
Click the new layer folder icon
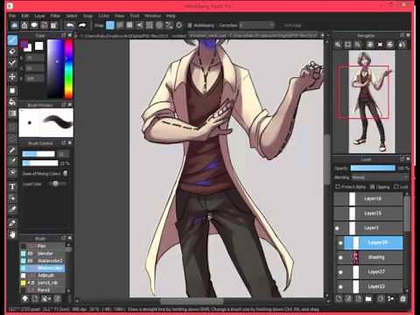(368, 298)
